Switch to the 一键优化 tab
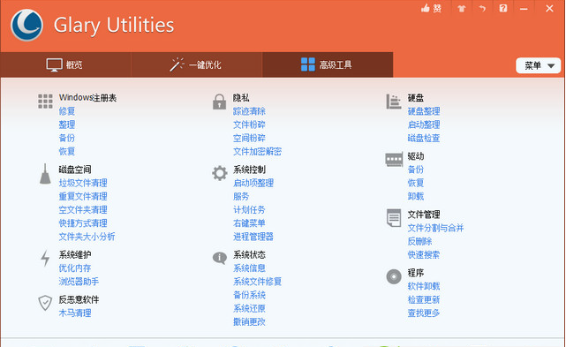Viewport: 566px width, 347px height. click(x=196, y=64)
